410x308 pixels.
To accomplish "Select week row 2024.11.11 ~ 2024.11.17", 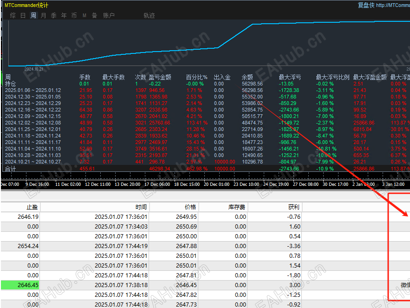I will [x=205, y=142].
